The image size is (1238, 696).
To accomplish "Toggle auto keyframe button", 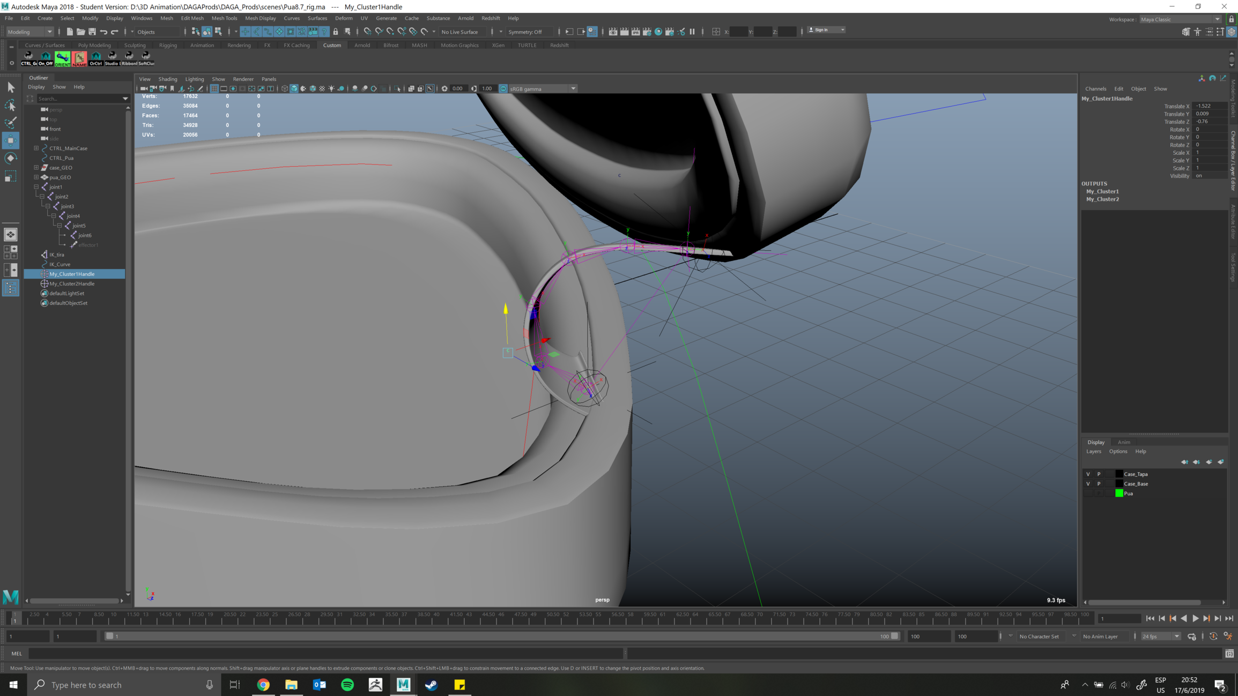I will pyautogui.click(x=1213, y=637).
